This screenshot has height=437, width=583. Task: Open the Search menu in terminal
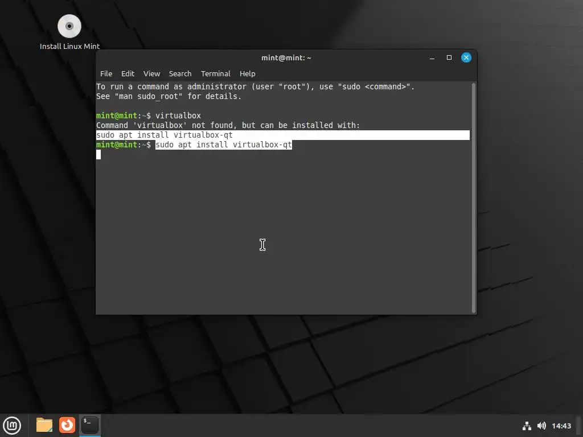180,73
